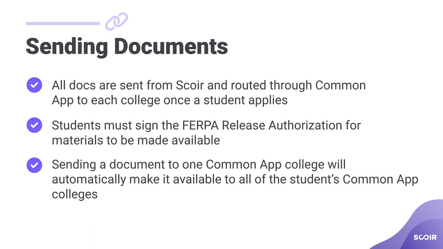This screenshot has height=249, width=443.
Task: Click the line "materials to be made available"
Action: pos(136,140)
